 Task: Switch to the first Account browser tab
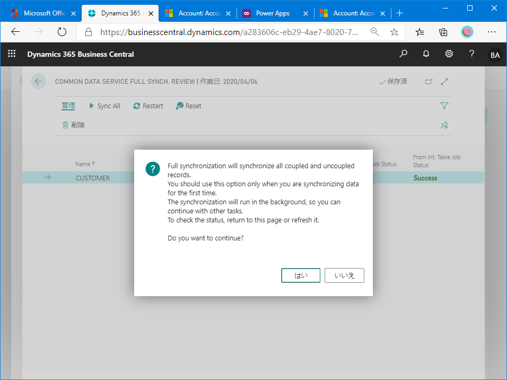pyautogui.click(x=199, y=13)
